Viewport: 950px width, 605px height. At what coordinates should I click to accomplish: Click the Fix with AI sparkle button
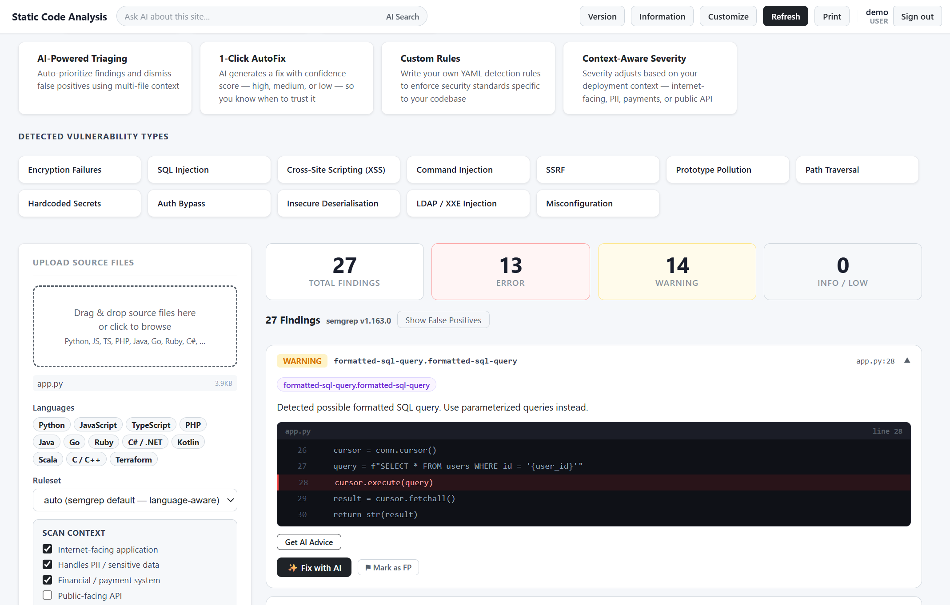point(314,567)
